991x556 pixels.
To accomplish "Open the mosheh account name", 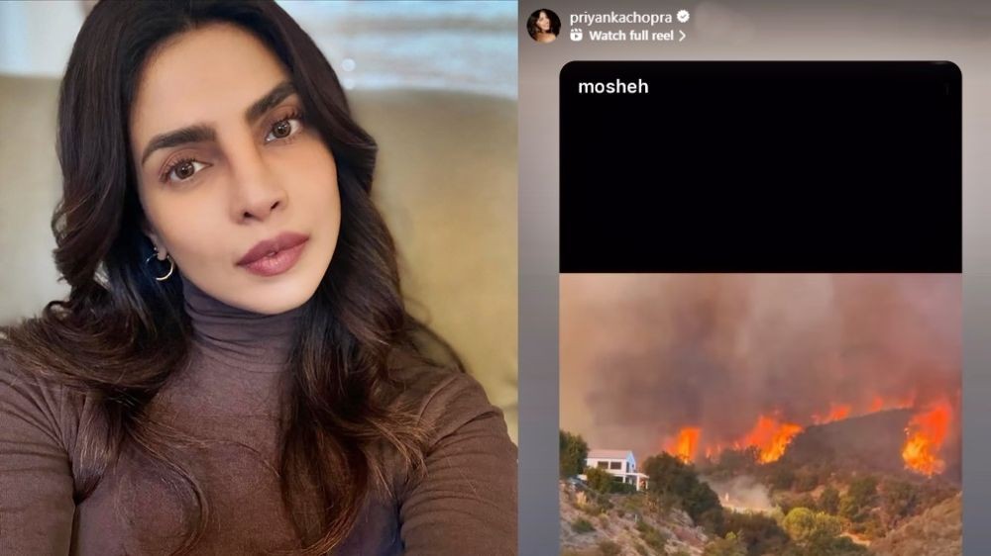I will (x=613, y=86).
